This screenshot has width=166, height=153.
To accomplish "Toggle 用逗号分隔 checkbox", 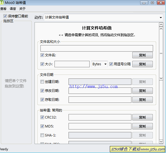I will (x=111, y=64).
